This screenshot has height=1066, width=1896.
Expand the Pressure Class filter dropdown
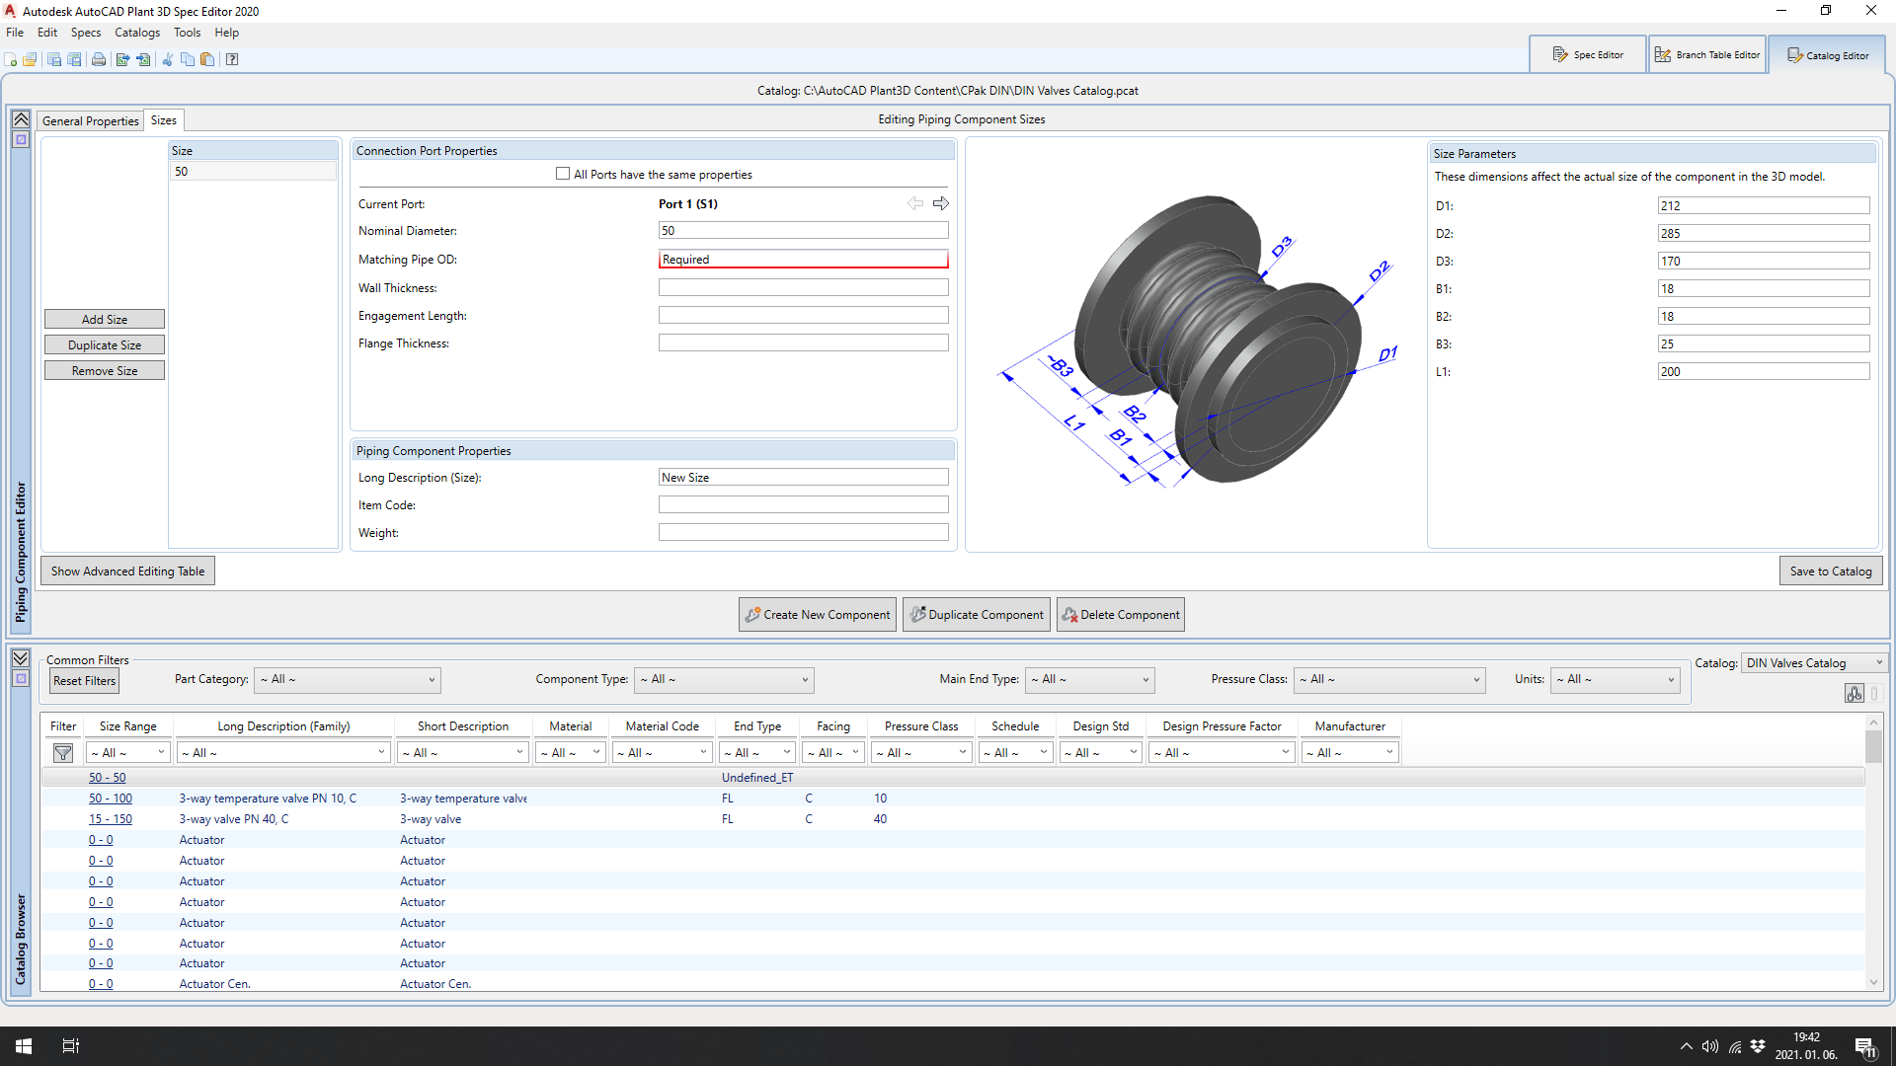[x=1390, y=680]
